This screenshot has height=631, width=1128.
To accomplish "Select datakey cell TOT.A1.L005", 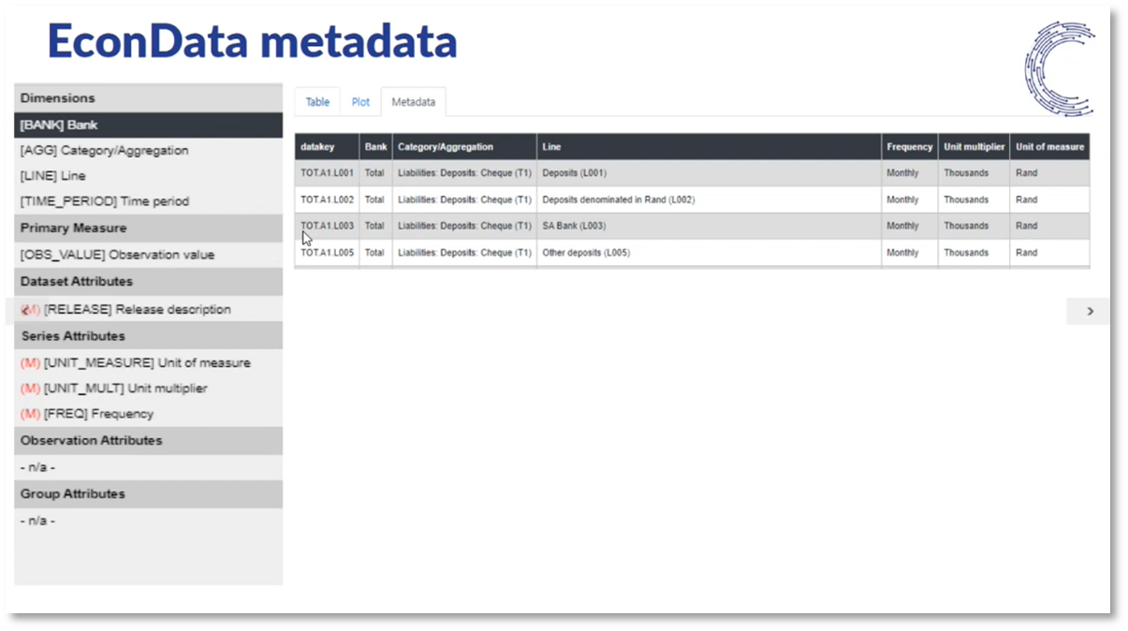I will 327,253.
